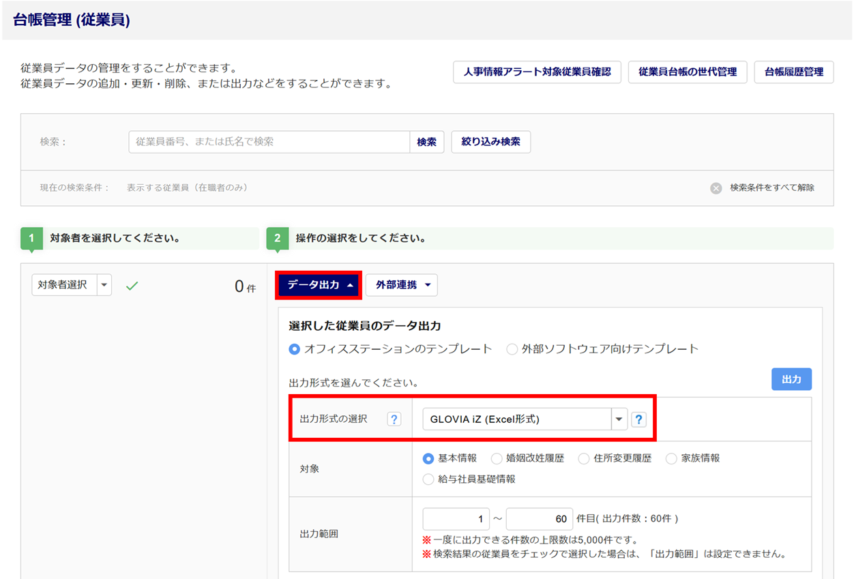Click the 対象 row label
The image size is (854, 579).
310,469
